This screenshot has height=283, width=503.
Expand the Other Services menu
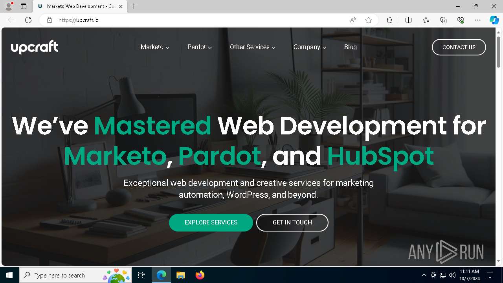click(x=253, y=47)
